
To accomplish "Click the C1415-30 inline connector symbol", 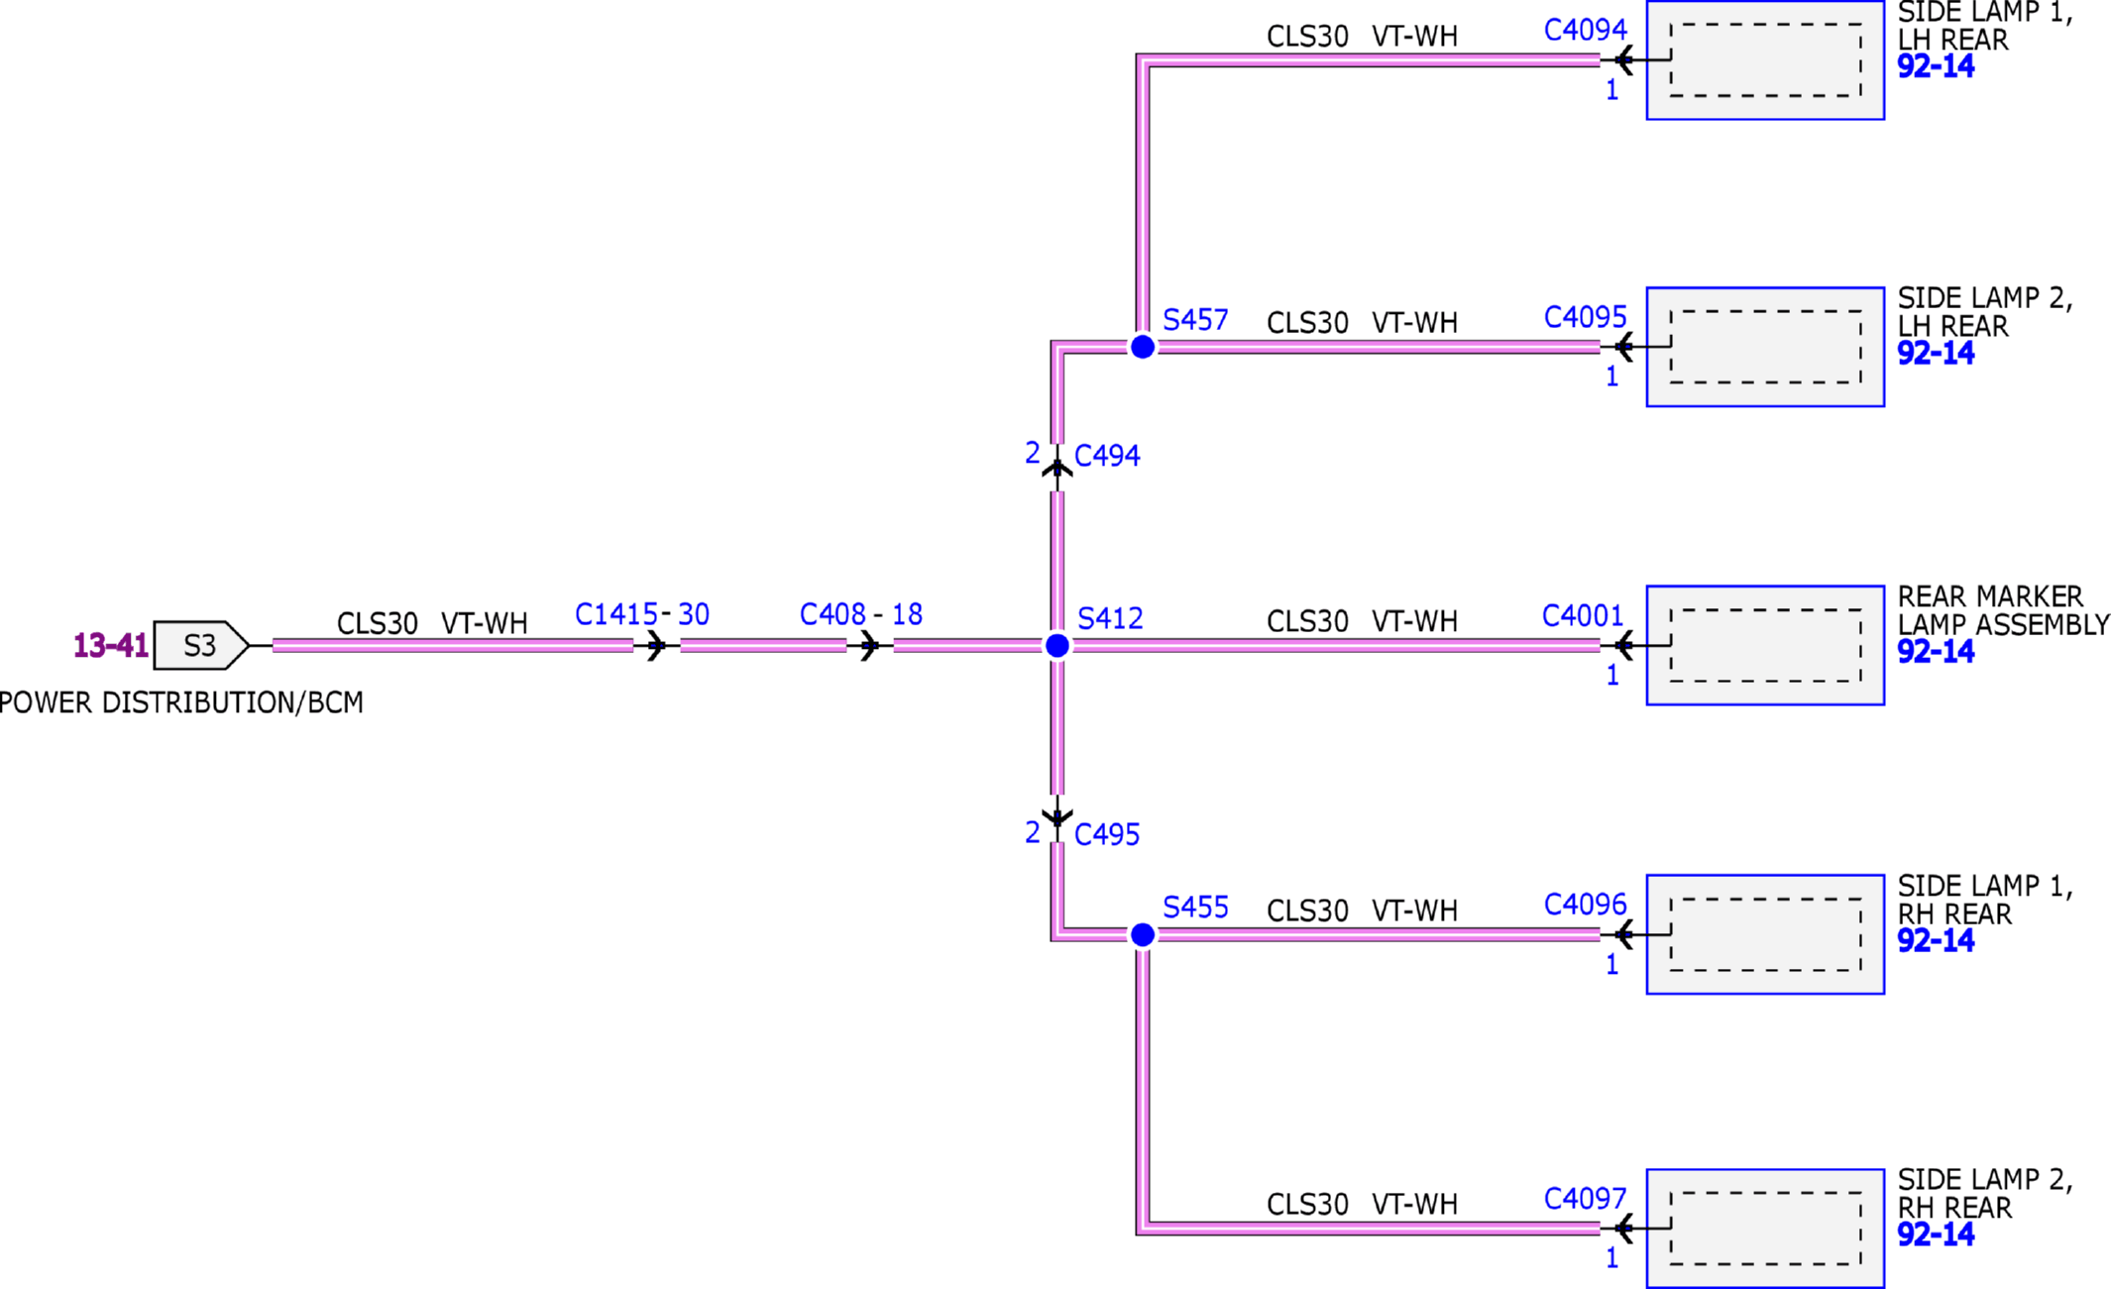I will click(656, 646).
